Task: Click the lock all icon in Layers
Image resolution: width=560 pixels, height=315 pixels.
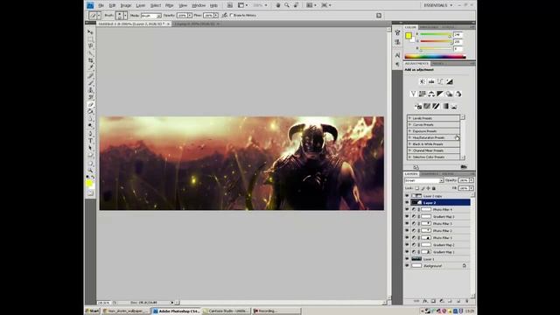Action: pos(434,188)
